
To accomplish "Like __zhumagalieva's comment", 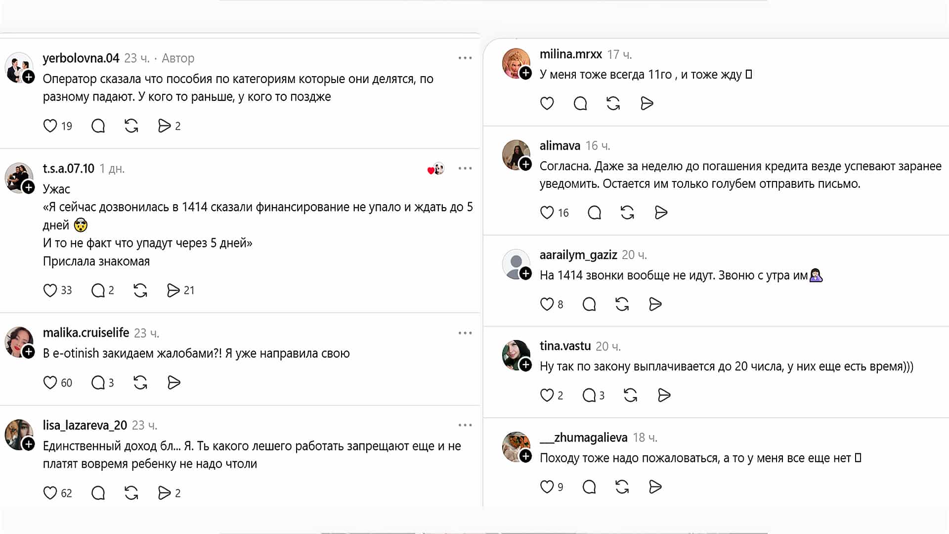I will coord(547,487).
